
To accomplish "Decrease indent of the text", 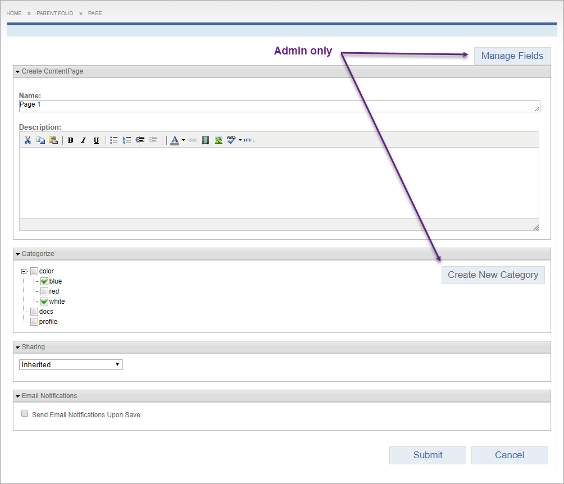I will [x=153, y=140].
